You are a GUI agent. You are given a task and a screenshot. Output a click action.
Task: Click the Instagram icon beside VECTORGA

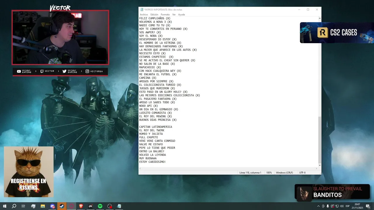coord(87,71)
